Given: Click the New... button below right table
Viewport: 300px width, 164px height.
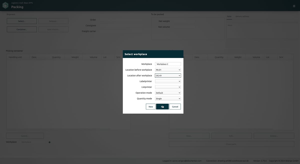Looking at the screenshot, I should click(x=189, y=136).
